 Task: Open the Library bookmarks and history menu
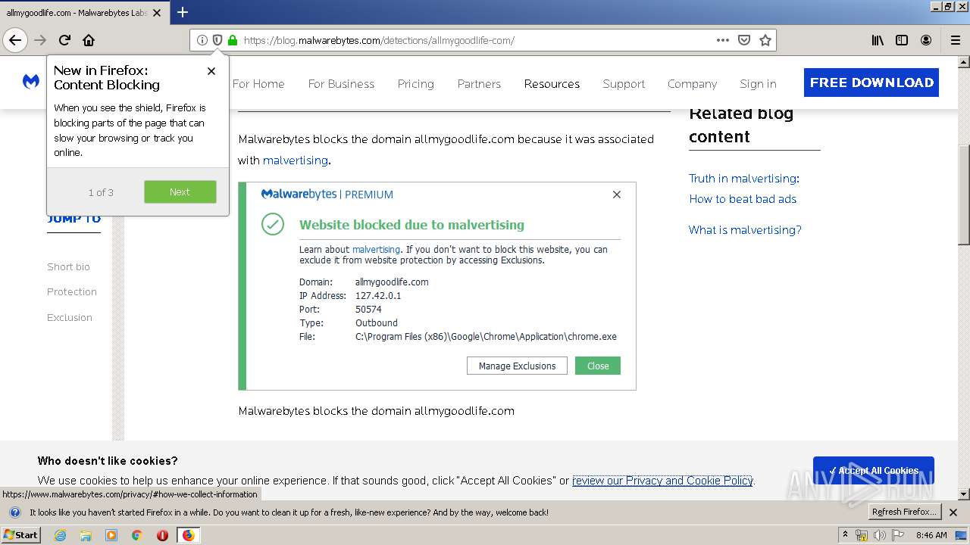tap(878, 40)
